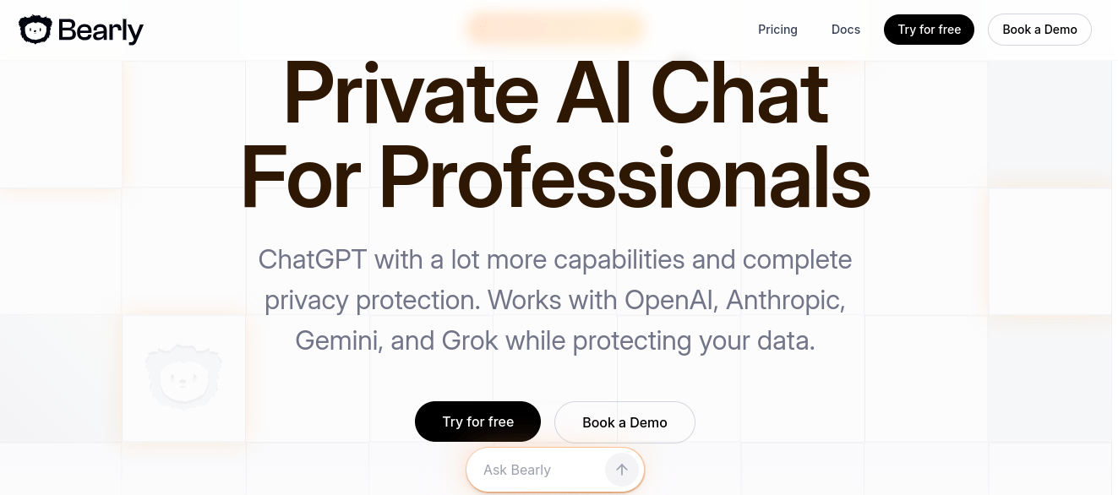Click the "For Professionals" headline line
This screenshot has width=1118, height=495.
[555, 177]
